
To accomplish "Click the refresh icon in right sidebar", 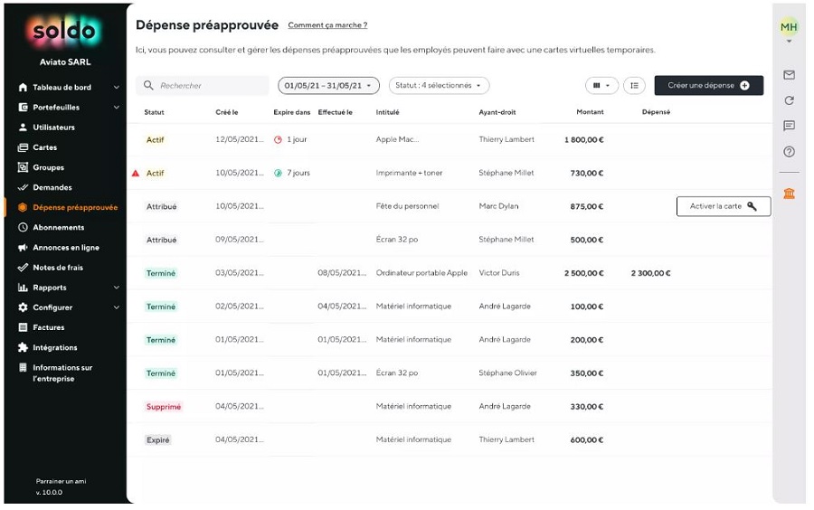I will click(789, 100).
